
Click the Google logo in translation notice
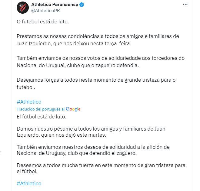73,109
